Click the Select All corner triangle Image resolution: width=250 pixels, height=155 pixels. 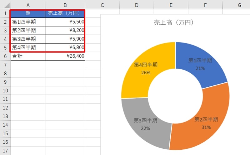click(x=6, y=5)
